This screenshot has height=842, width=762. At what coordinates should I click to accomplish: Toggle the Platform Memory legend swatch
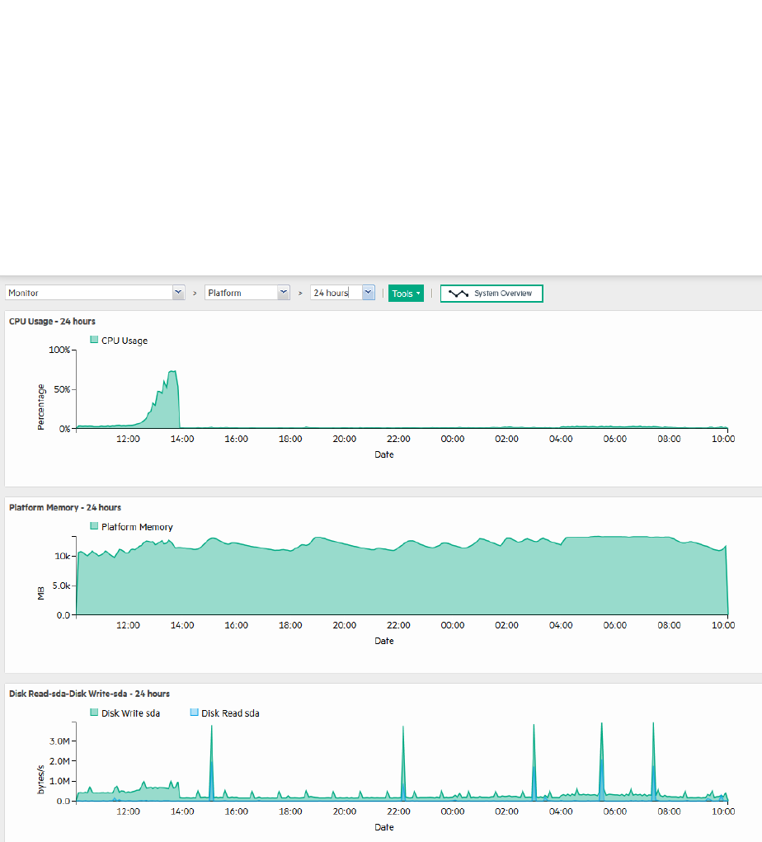(x=94, y=526)
